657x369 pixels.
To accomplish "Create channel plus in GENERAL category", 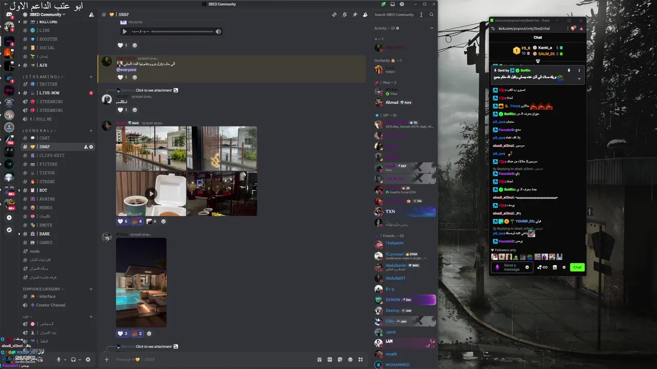I will (91, 131).
